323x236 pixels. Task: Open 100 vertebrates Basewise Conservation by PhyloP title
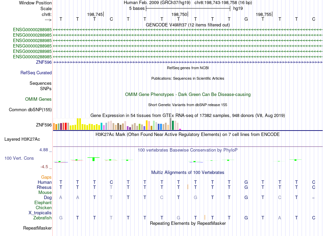188,150
